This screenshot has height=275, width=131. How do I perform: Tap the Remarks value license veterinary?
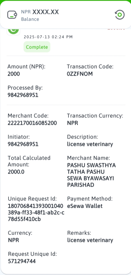(90, 240)
